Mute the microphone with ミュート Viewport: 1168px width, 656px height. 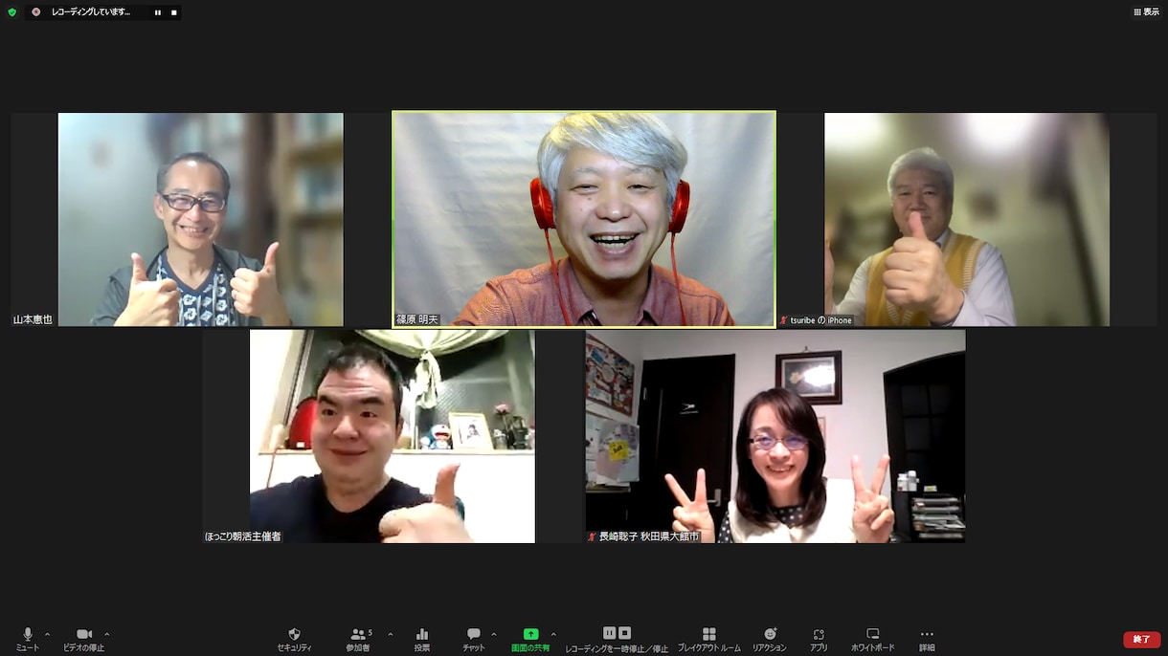(x=28, y=639)
